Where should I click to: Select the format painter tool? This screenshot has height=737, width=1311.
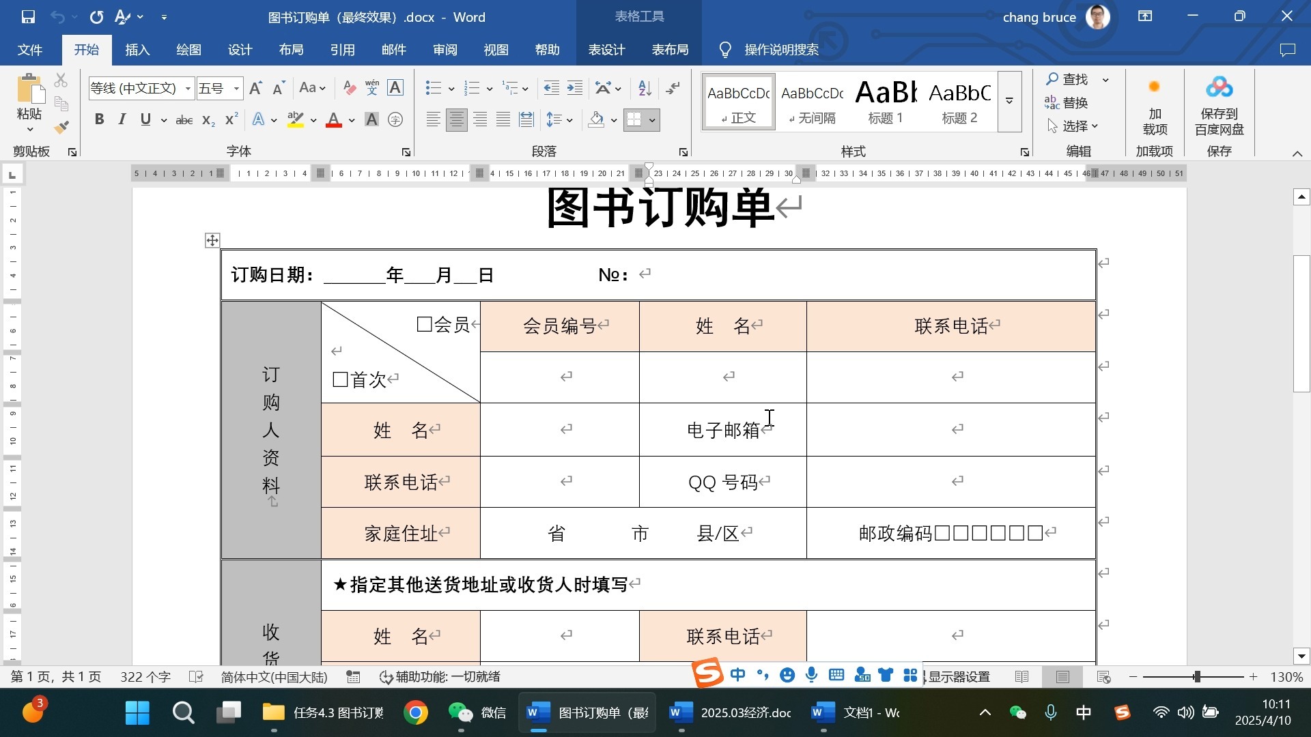[61, 126]
